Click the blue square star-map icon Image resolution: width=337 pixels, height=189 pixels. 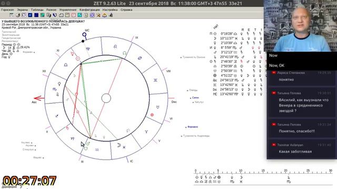tap(30, 15)
